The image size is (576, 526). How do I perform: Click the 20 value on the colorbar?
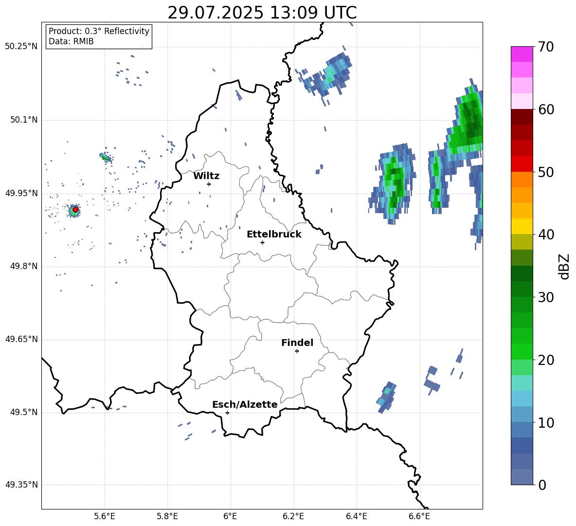[546, 360]
